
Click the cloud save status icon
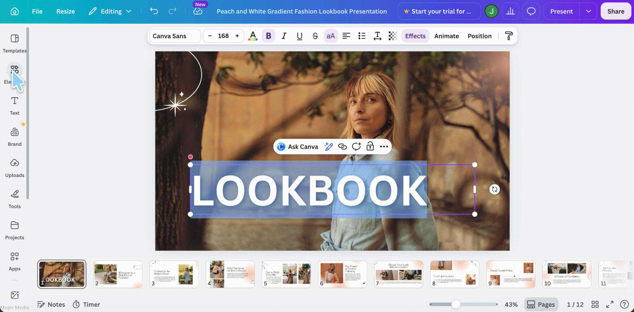(198, 11)
